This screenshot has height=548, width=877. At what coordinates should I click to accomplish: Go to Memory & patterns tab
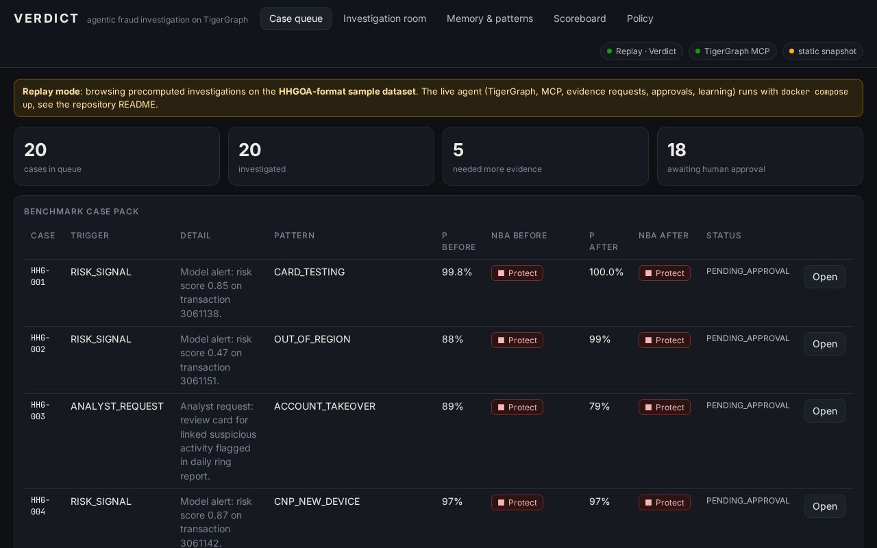(x=490, y=18)
